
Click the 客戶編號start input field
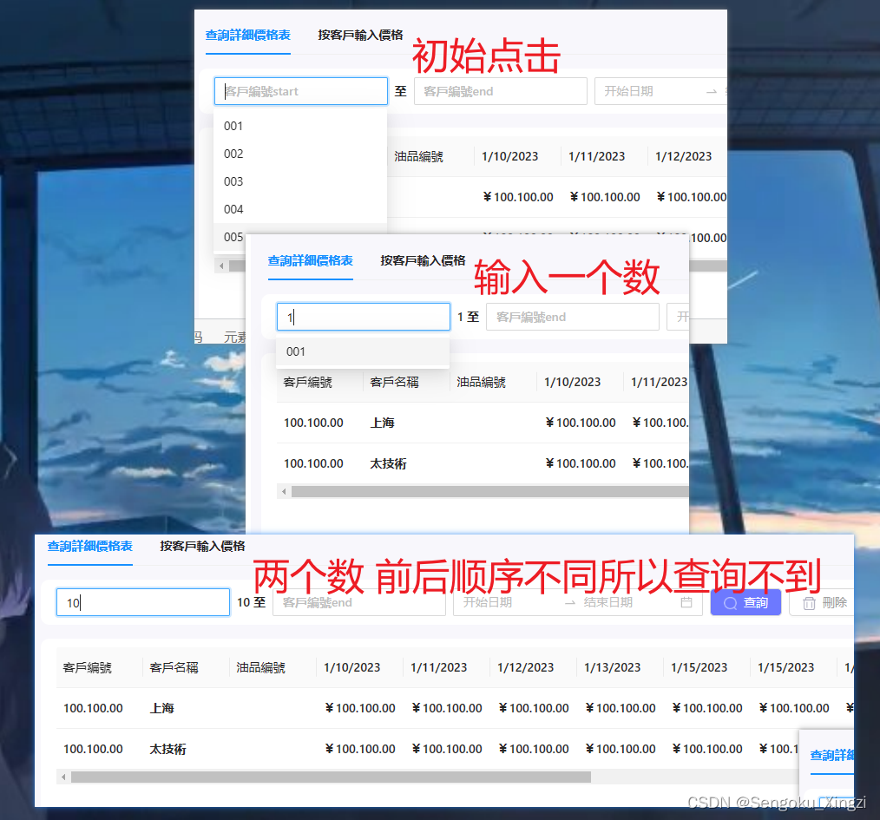299,90
